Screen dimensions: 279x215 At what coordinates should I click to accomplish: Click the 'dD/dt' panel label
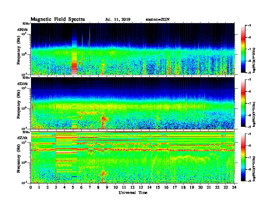coord(23,84)
